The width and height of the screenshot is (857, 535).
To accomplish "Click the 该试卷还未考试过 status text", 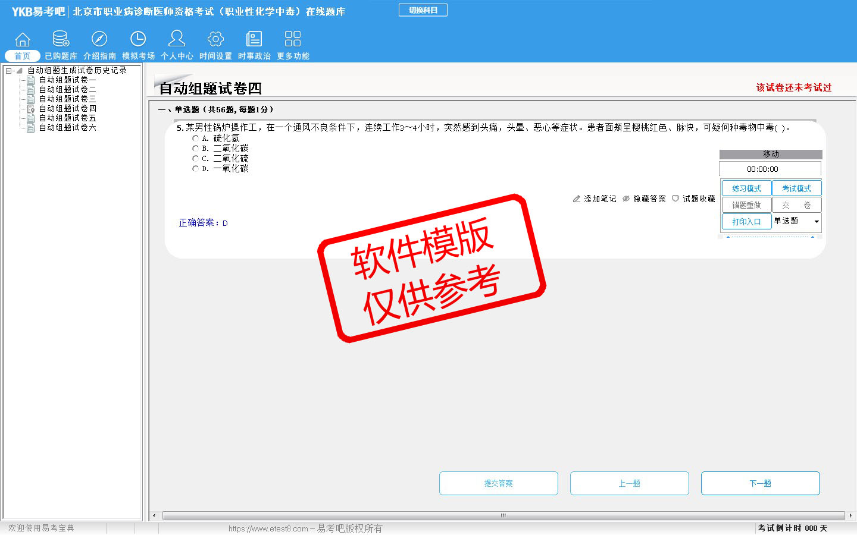I will [x=794, y=87].
